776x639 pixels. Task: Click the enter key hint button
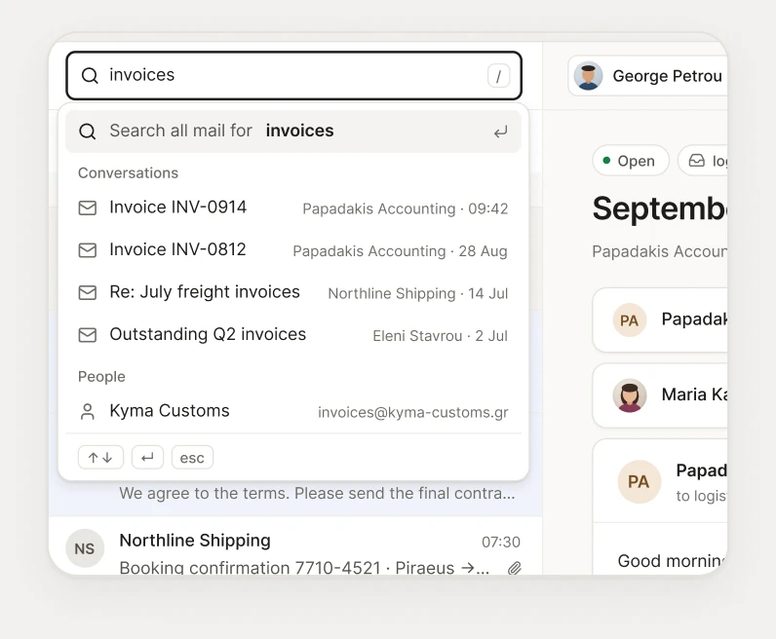pyautogui.click(x=147, y=458)
